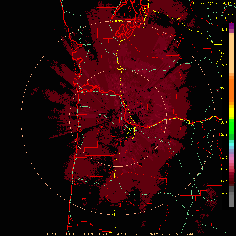Select the bright green band of the color scale
The image size is (236, 236).
click(x=232, y=127)
